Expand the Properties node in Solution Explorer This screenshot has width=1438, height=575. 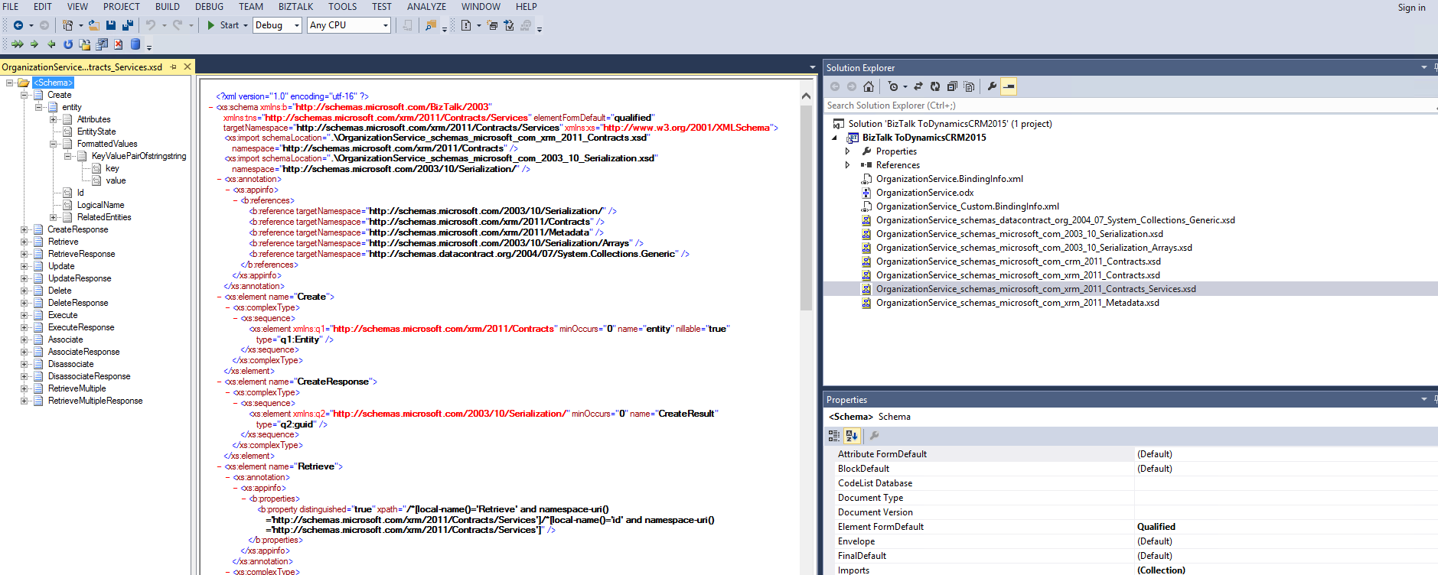847,151
